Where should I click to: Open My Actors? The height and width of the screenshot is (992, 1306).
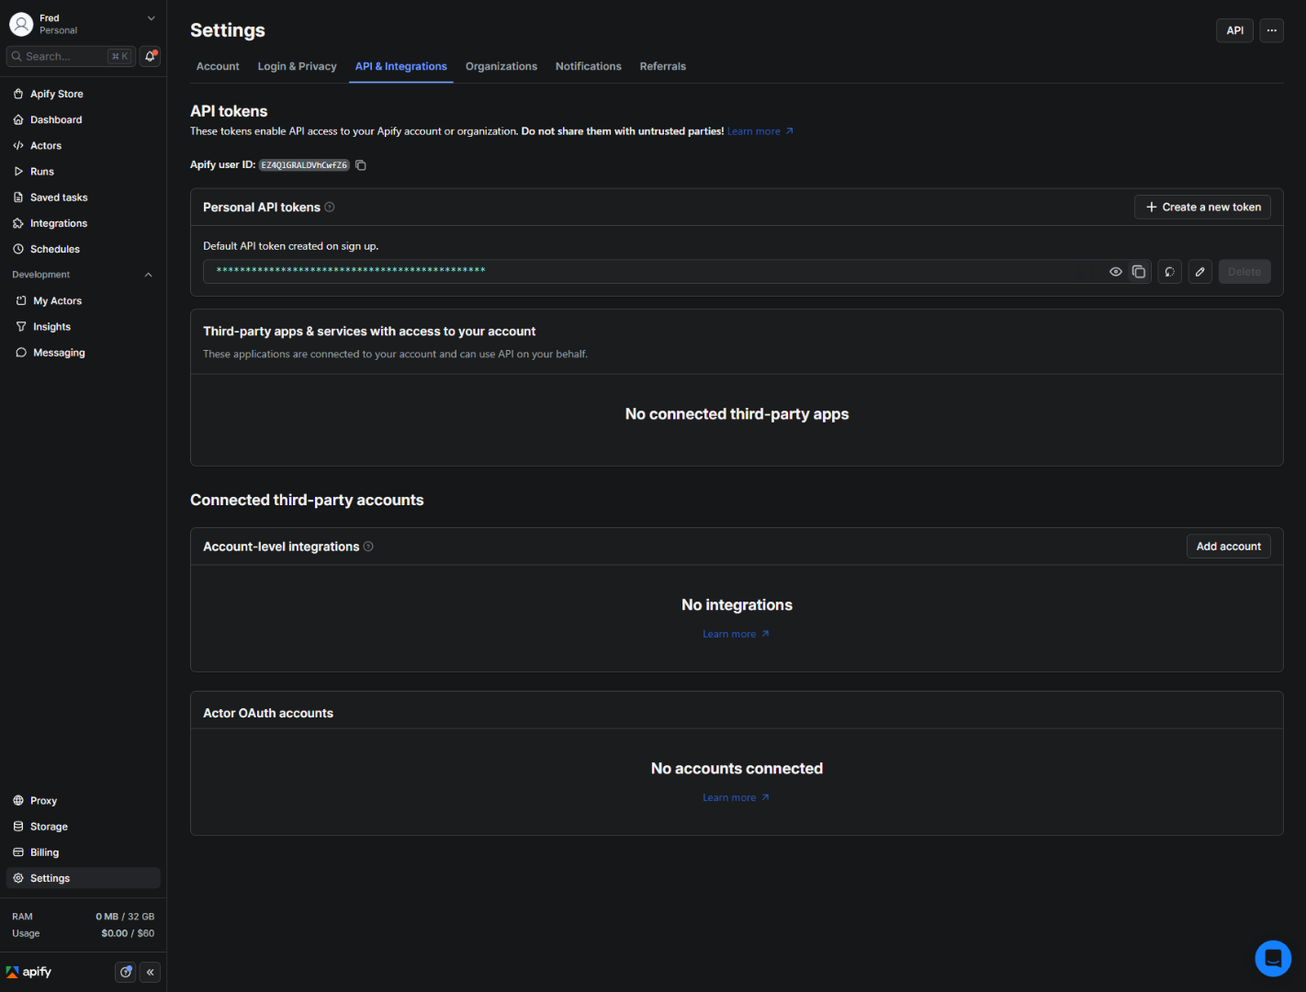[84, 300]
